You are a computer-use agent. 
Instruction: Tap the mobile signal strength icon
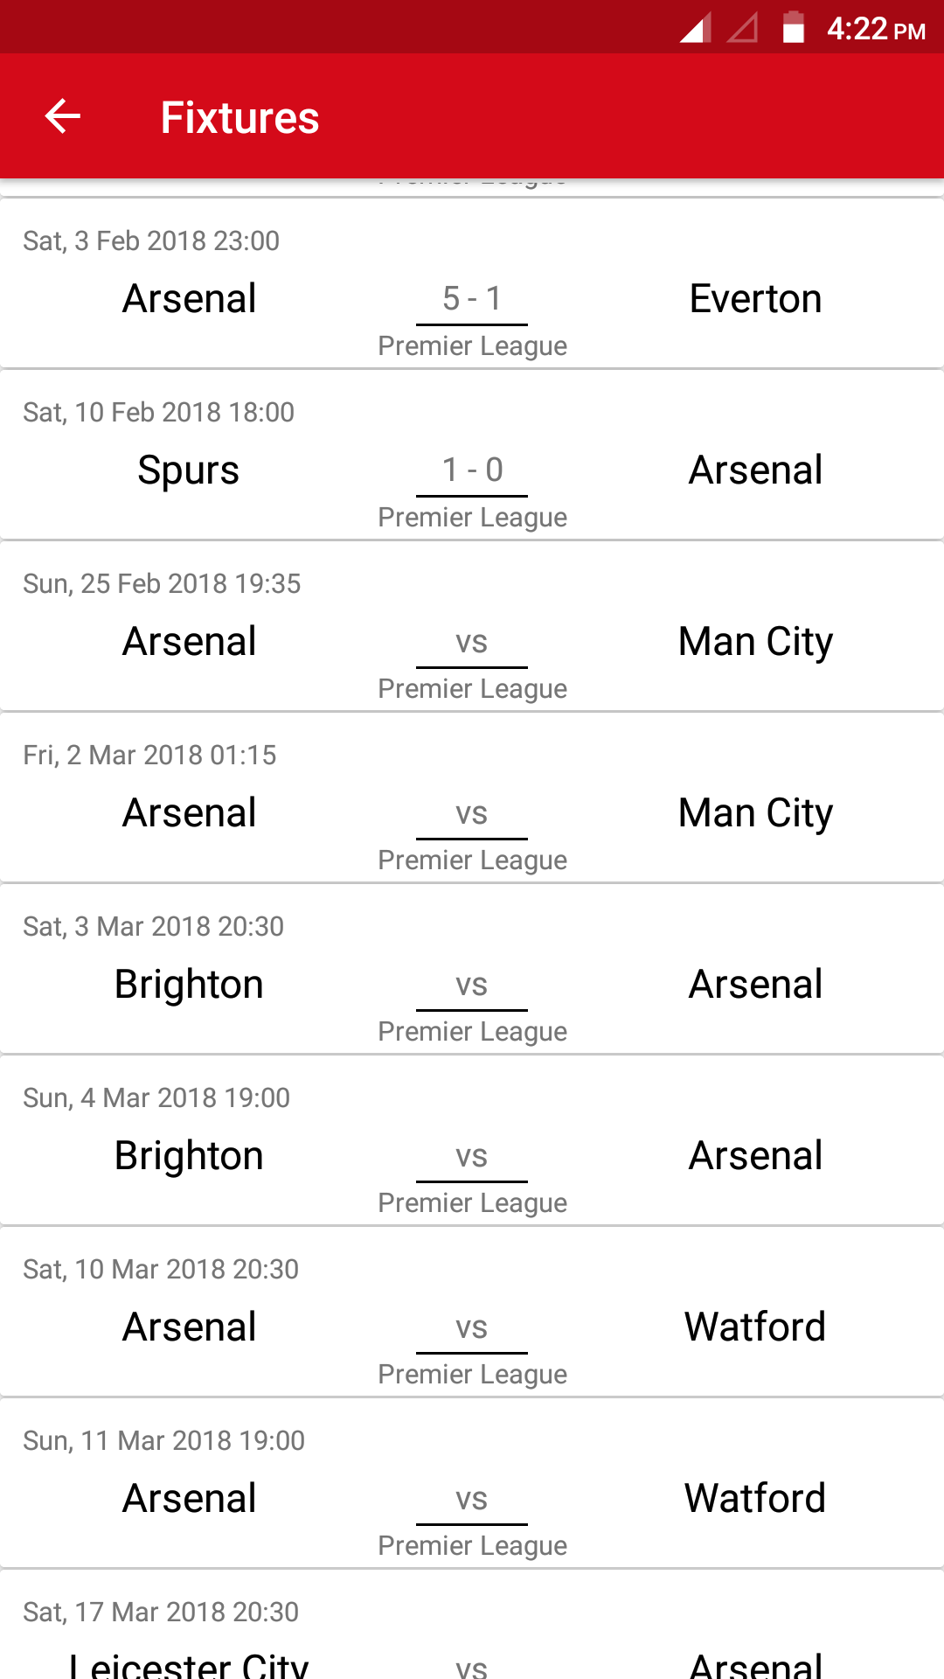tap(695, 28)
